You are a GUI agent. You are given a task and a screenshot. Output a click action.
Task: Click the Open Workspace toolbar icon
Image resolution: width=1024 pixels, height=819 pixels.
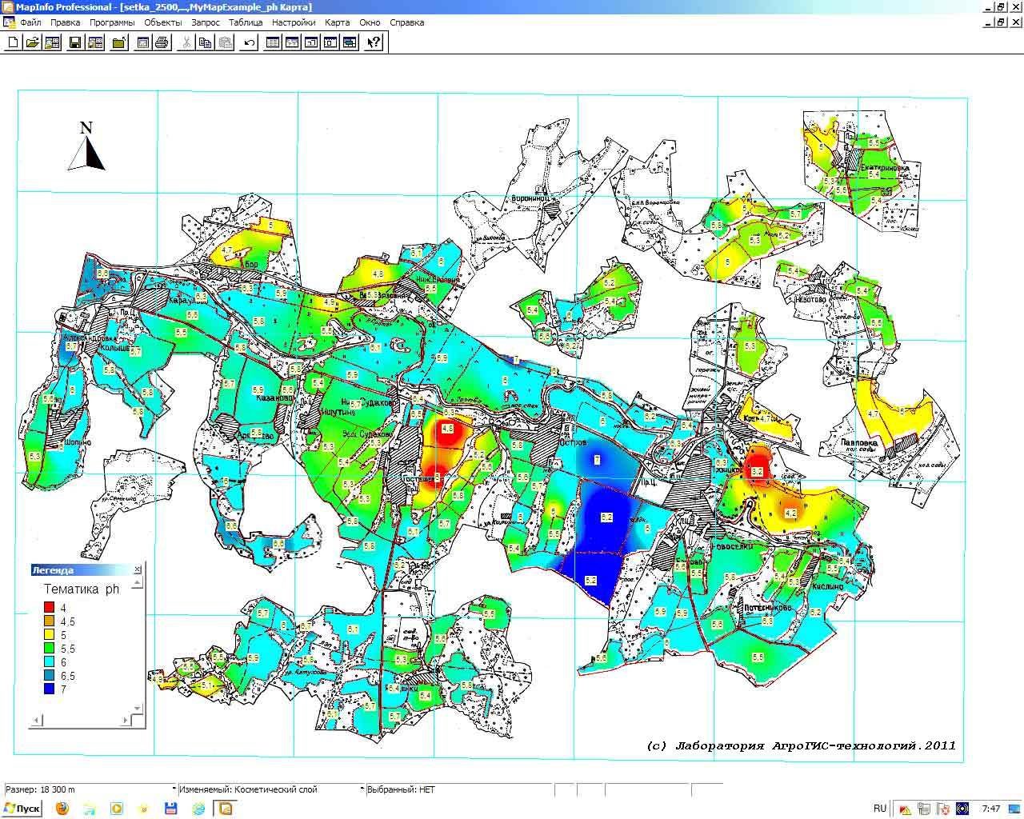click(51, 42)
